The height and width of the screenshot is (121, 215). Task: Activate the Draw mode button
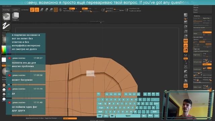coord(37,10)
